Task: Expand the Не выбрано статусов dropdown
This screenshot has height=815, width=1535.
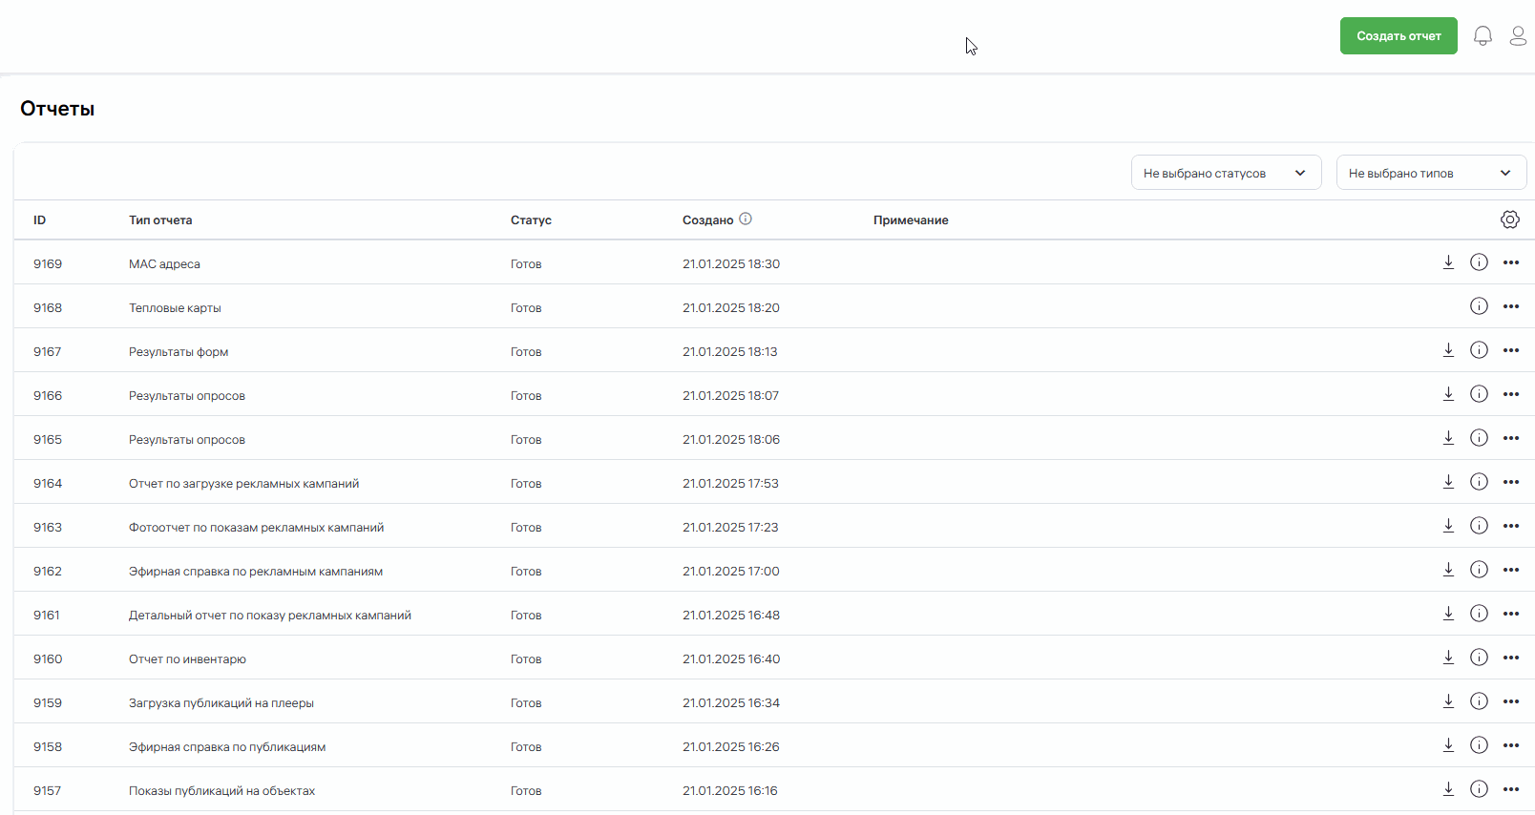Action: [x=1226, y=173]
